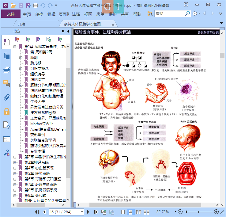This screenshot has height=217, width=226.
Task: Add a new bookmark icon
Action: pyautogui.click(x=28, y=39)
